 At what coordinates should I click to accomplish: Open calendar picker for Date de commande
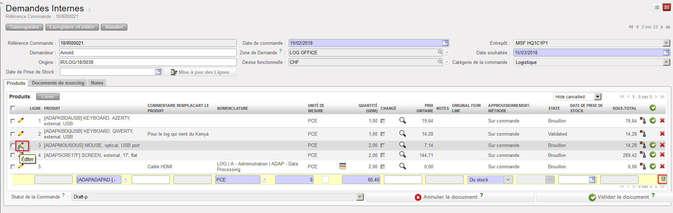445,43
